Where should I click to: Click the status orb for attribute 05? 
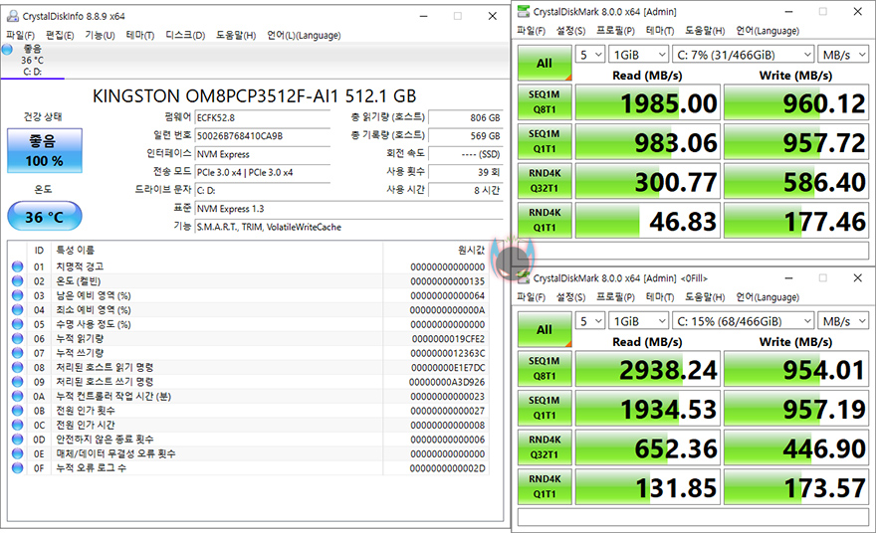pos(17,324)
